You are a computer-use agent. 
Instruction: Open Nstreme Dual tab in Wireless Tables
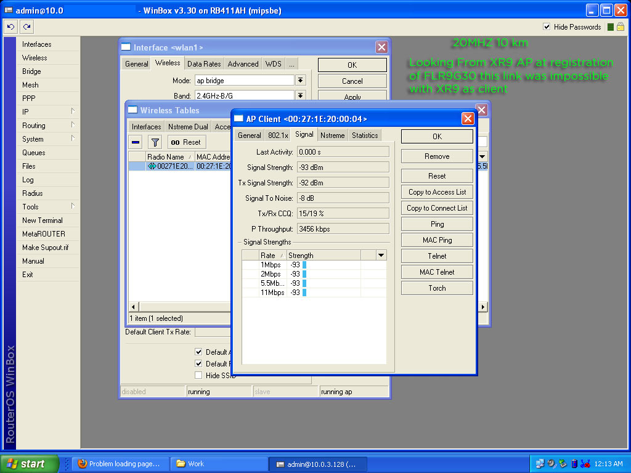tap(188, 127)
